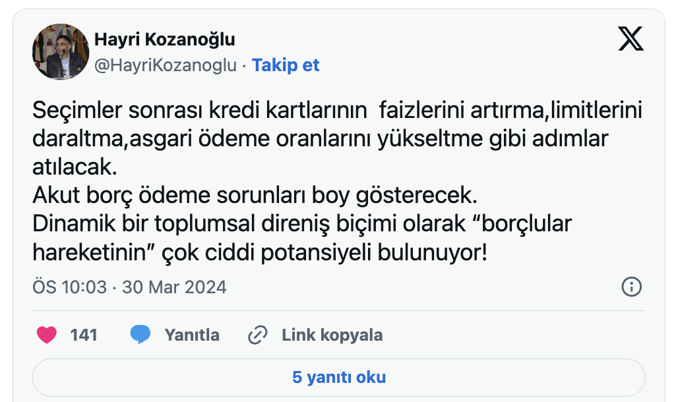Select the Yanıtla reply label
Screen dimensions: 678x402
(x=191, y=335)
